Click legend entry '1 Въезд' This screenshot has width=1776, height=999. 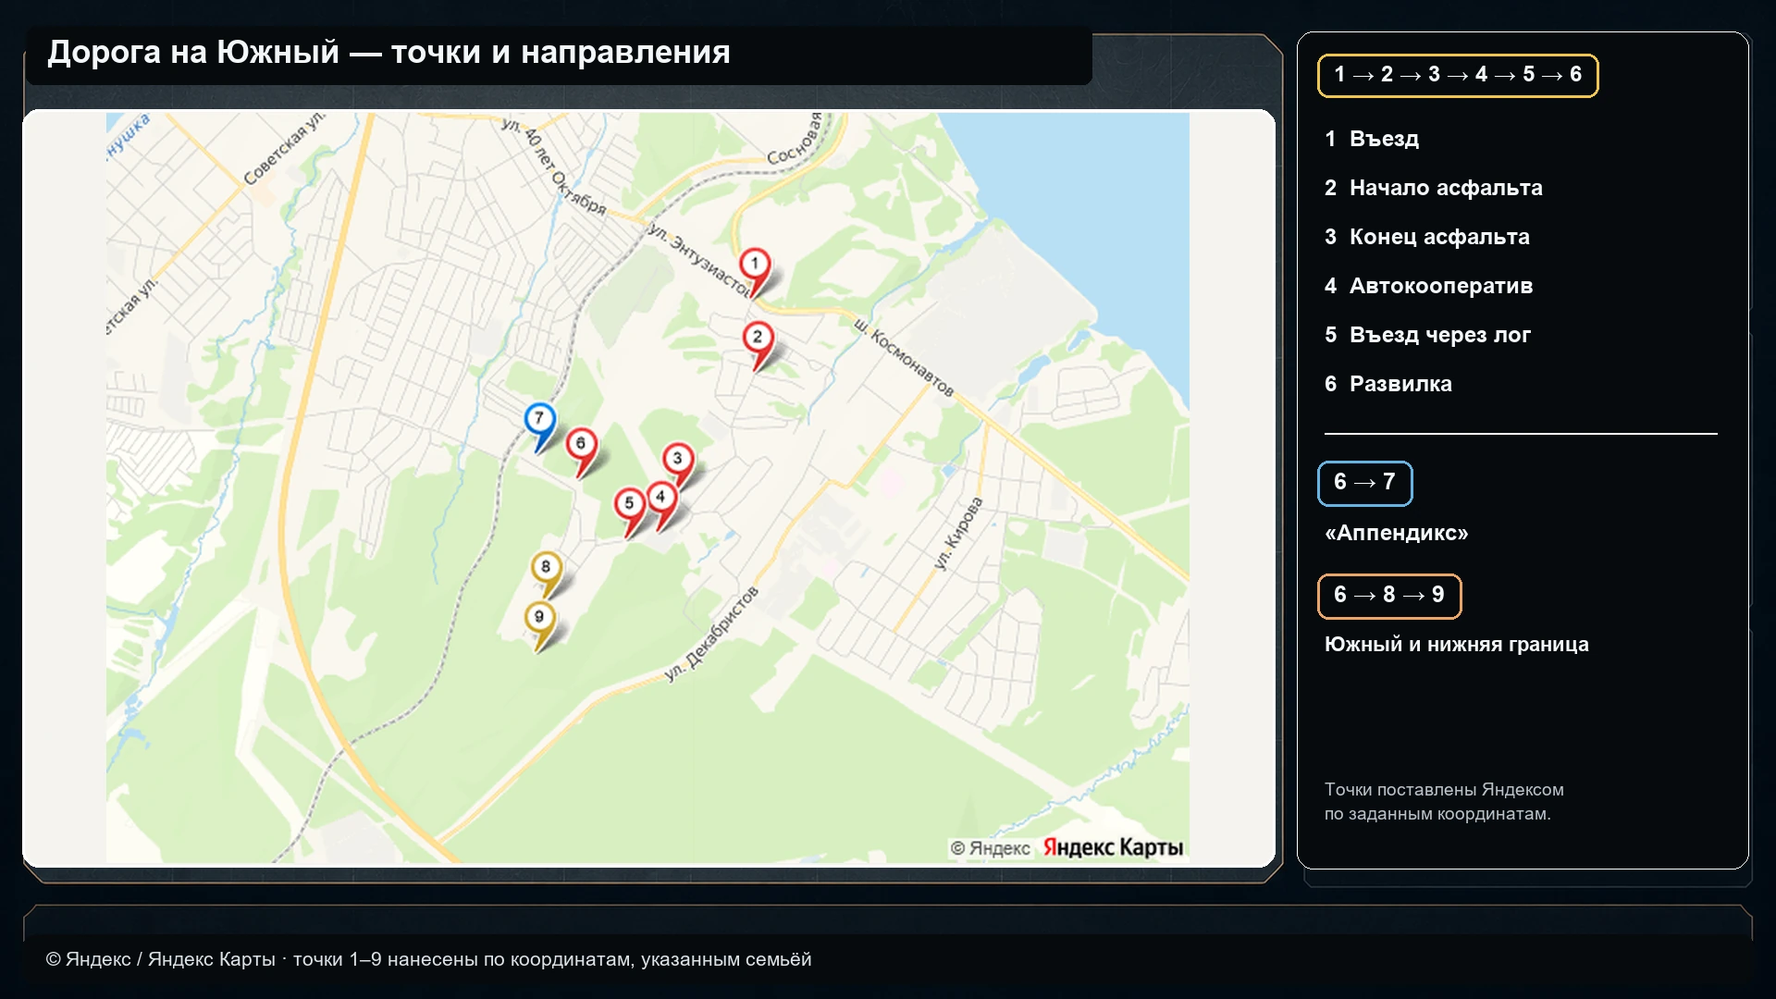(1372, 139)
